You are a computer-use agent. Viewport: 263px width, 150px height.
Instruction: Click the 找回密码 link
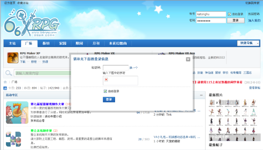coord(254,14)
